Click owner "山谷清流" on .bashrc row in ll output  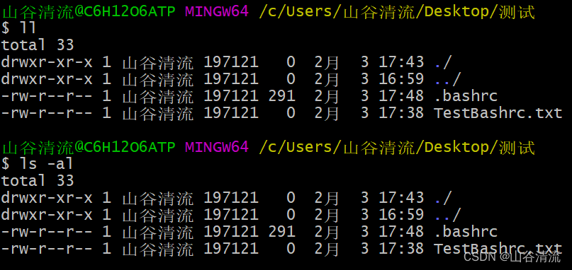click(x=157, y=96)
